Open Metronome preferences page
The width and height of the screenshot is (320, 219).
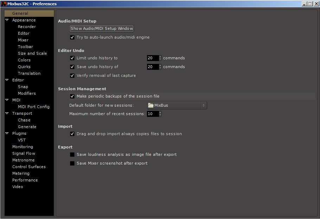coord(23,160)
